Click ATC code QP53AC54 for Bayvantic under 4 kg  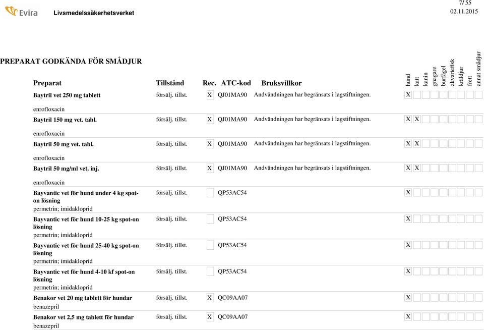232,193
